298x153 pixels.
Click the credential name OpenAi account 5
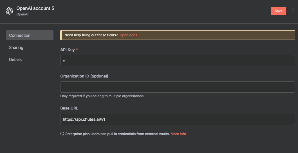point(35,8)
